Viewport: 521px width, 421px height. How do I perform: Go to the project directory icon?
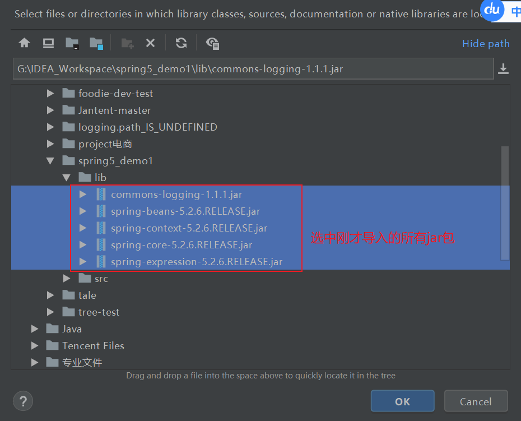click(x=72, y=43)
